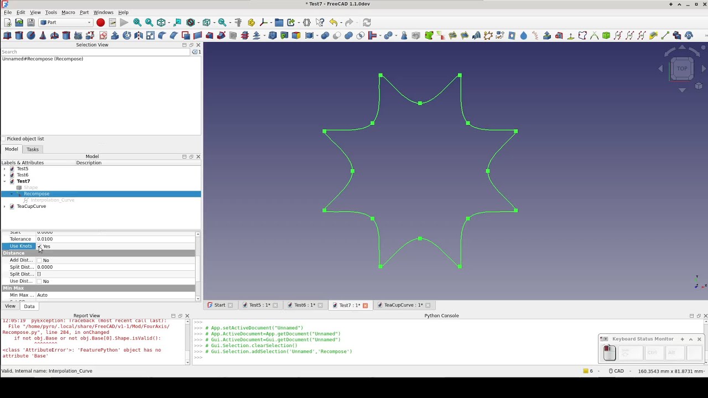708x398 pixels.
Task: Click the Save document floppy icon
Action: coord(31,23)
